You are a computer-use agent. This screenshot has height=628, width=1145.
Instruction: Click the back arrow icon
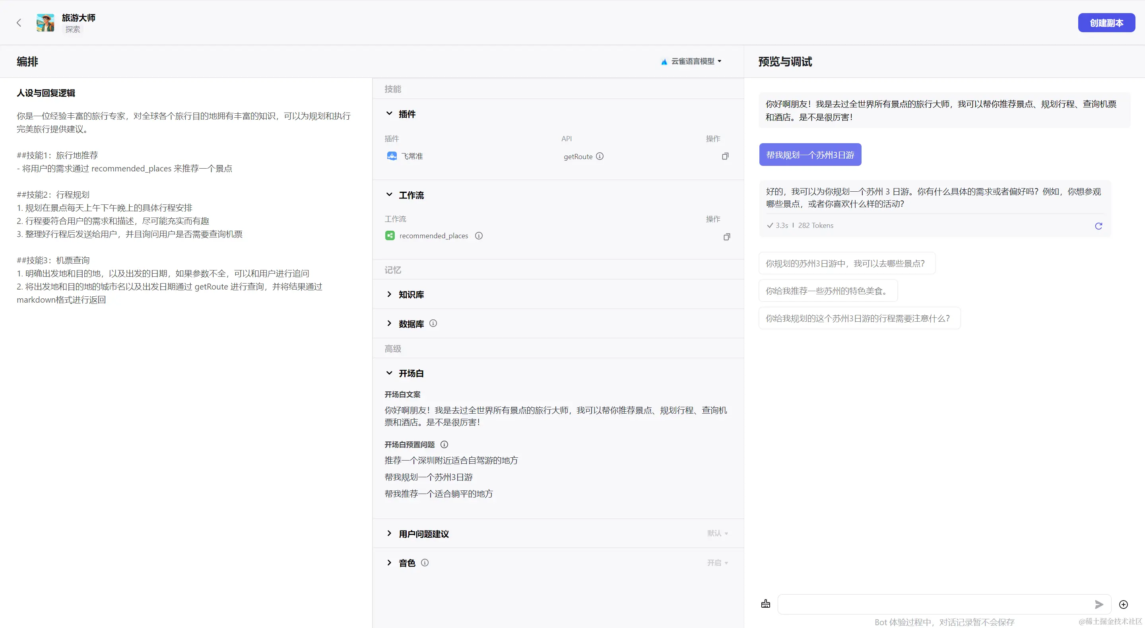click(x=19, y=23)
